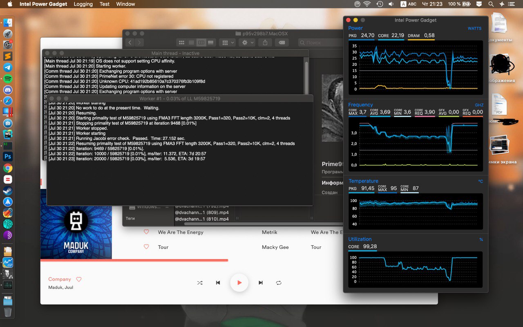Click artist Metrik in track list
Screen dimensions: 523x327
coord(270,232)
